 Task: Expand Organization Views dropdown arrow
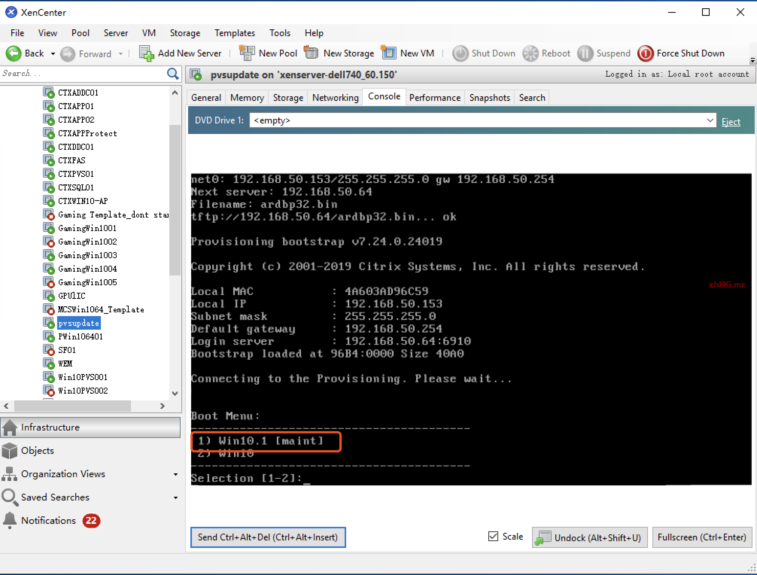[176, 474]
